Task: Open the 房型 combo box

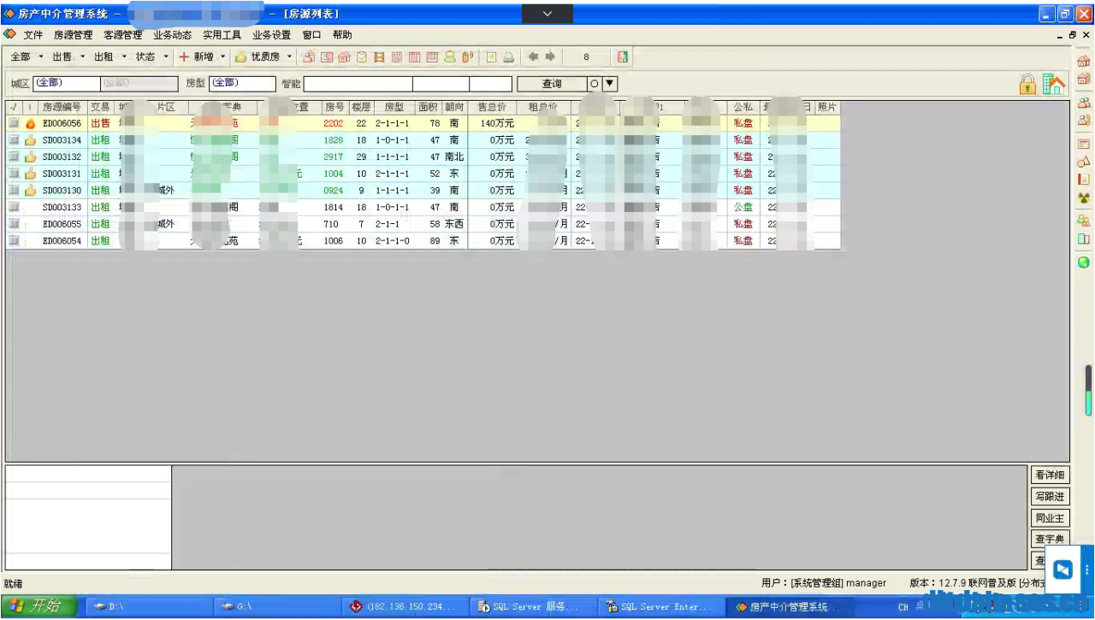Action: coord(243,83)
